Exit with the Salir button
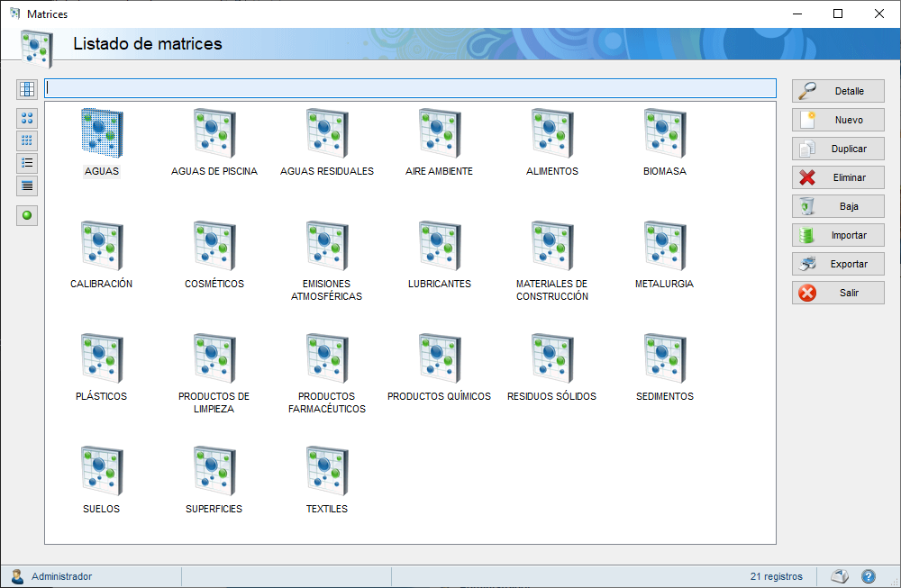This screenshot has width=901, height=588. [838, 293]
